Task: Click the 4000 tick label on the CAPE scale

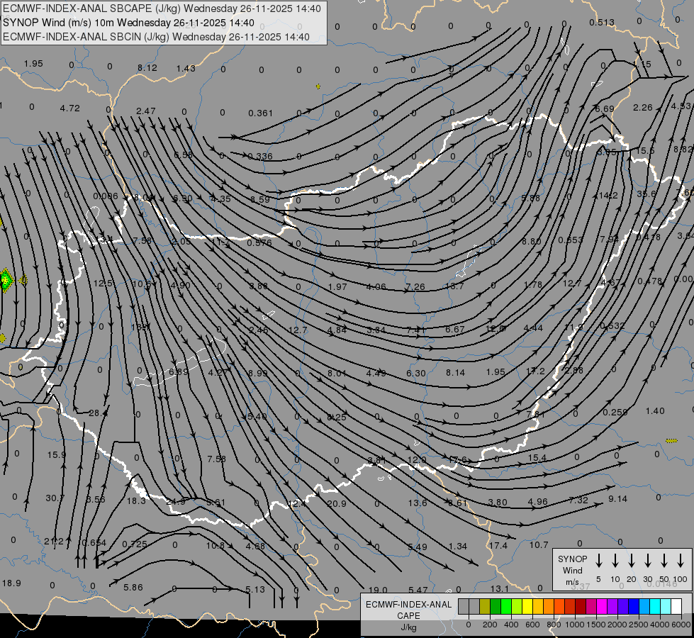Action: coord(659,625)
